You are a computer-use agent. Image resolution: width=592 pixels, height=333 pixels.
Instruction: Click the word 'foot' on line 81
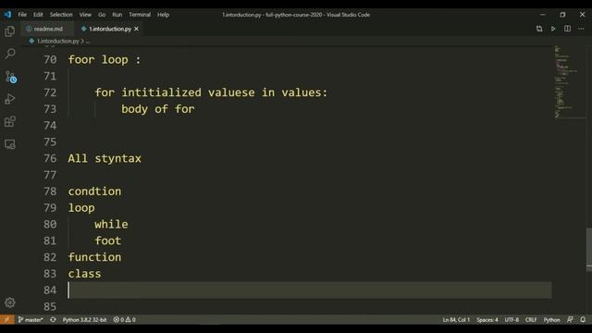(108, 240)
